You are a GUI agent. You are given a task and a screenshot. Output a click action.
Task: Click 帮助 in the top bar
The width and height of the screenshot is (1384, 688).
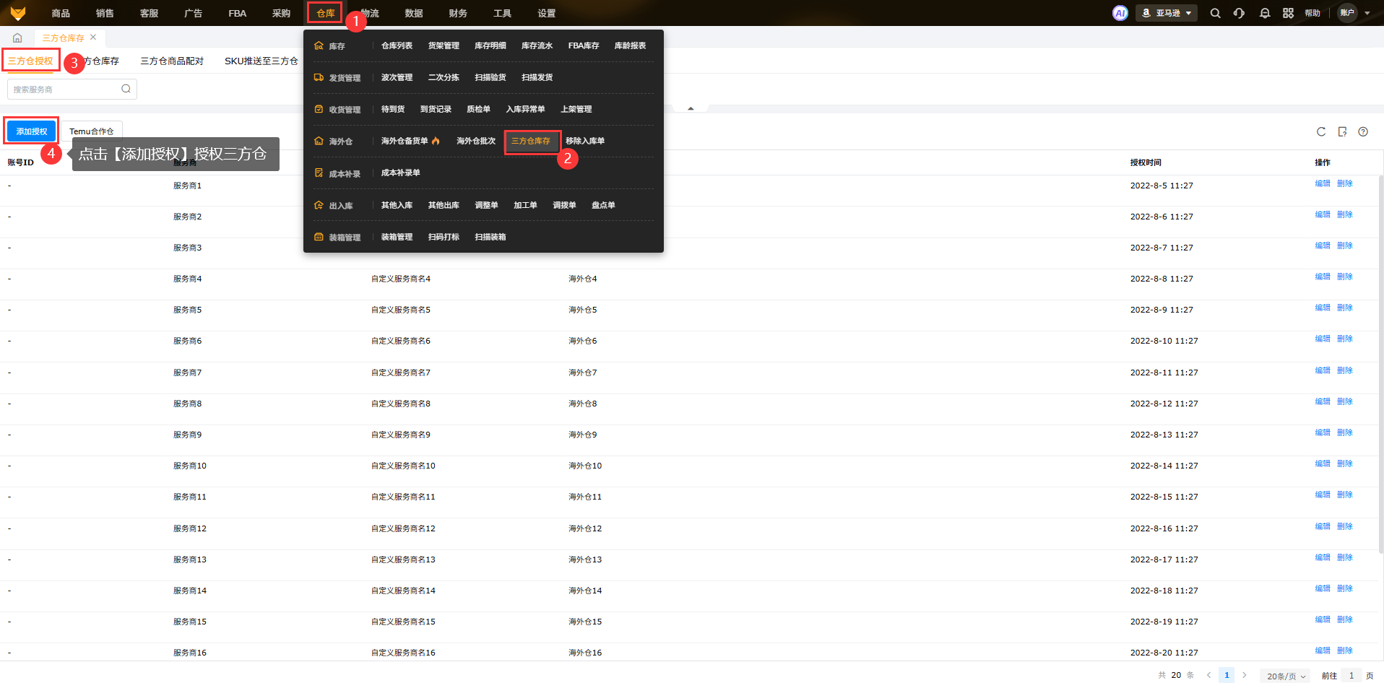(x=1312, y=13)
